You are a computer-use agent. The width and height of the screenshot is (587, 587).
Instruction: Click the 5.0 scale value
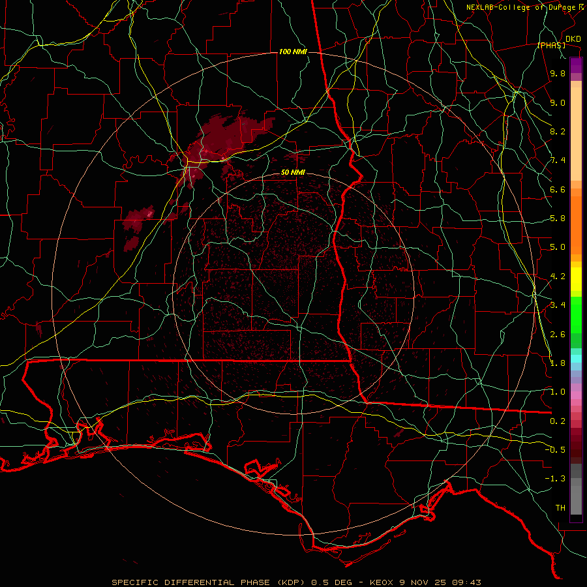(558, 247)
